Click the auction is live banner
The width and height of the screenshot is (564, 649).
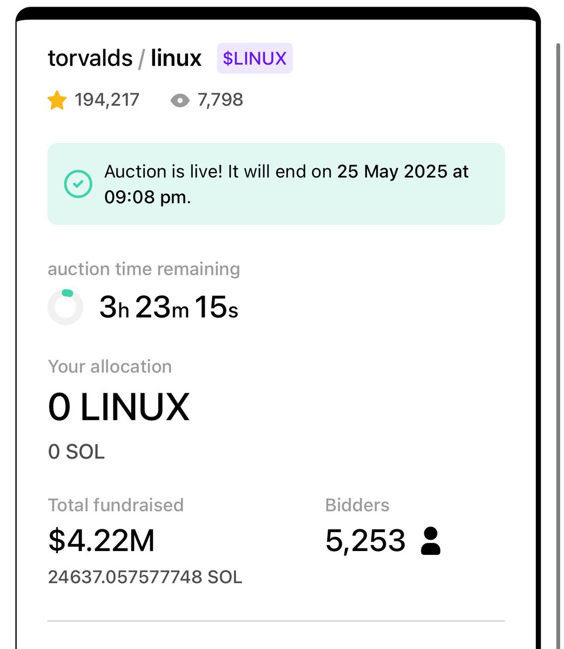[276, 184]
